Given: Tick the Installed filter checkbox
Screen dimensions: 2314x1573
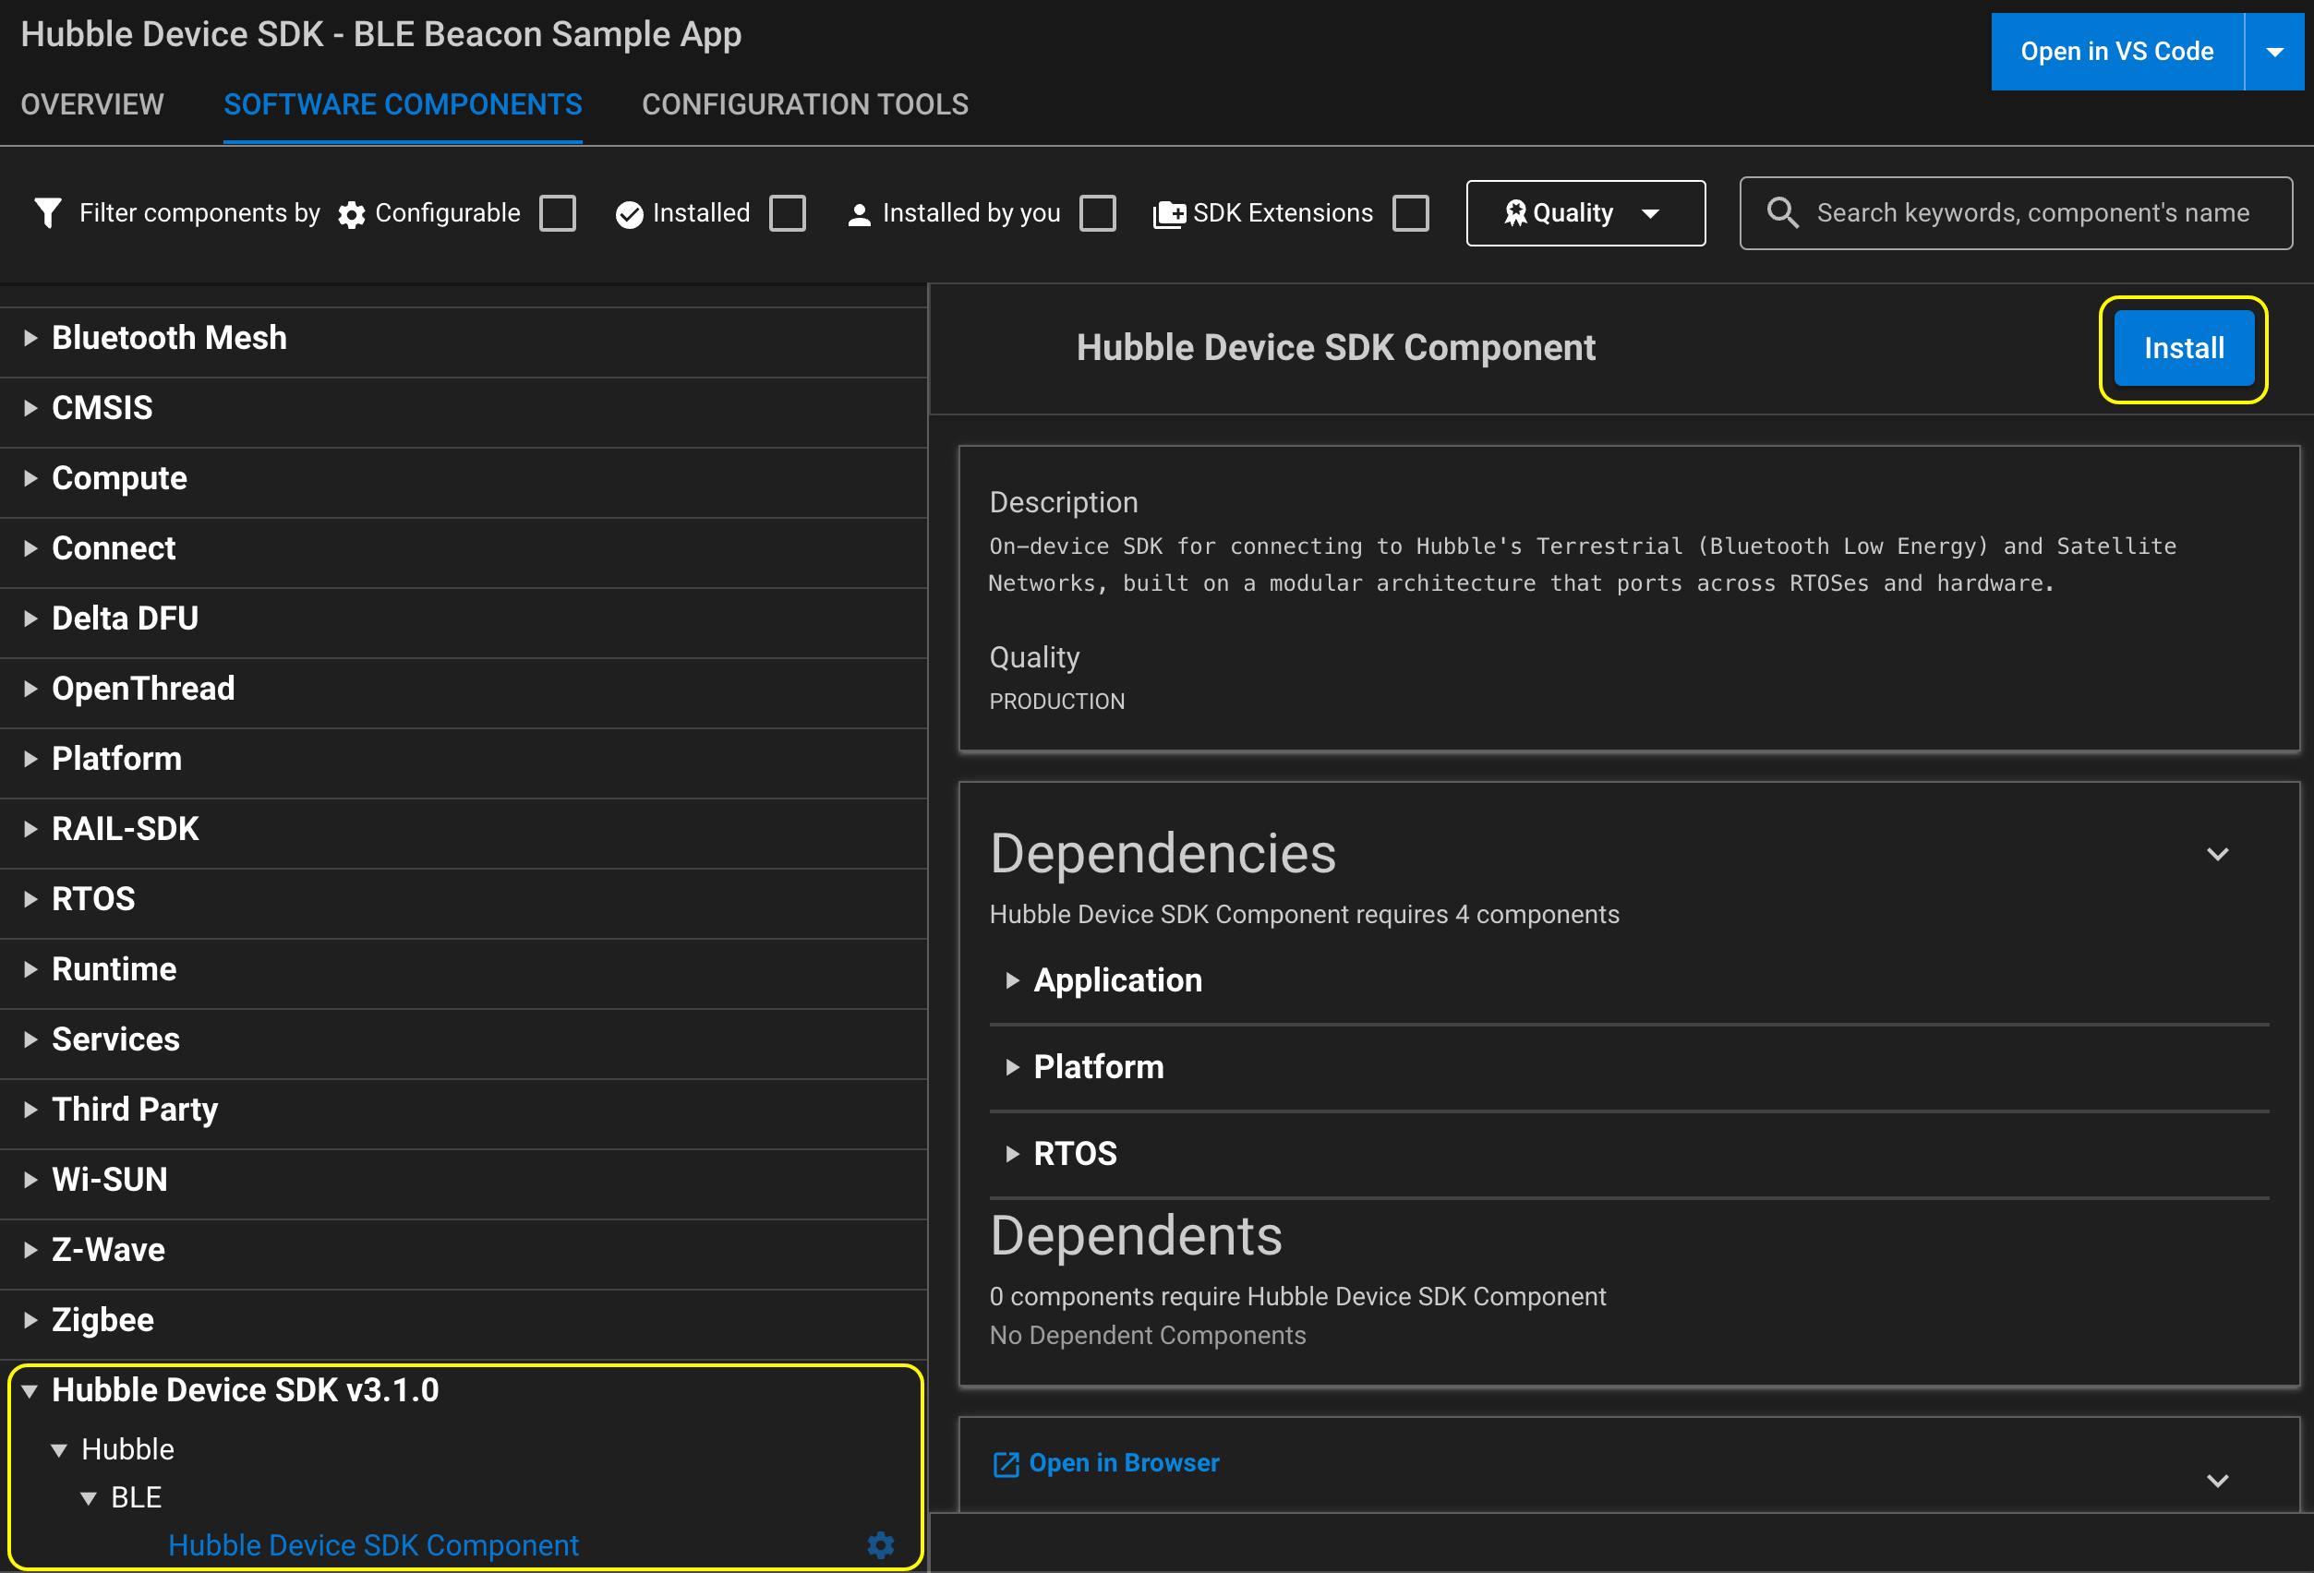Looking at the screenshot, I should tap(788, 213).
